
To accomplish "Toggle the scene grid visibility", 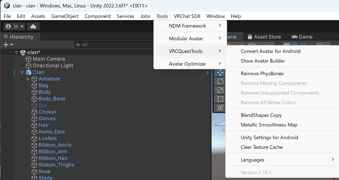I will (286, 44).
